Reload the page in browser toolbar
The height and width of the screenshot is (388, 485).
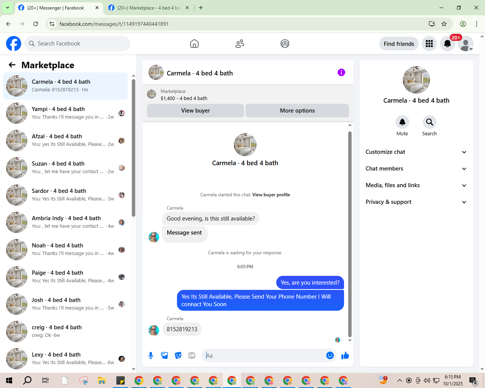(x=36, y=24)
